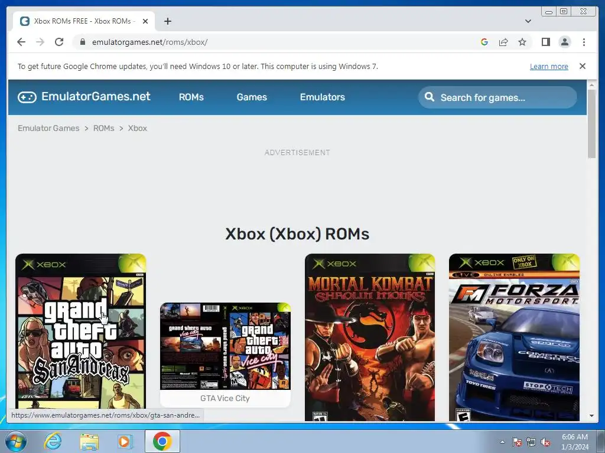Share this page using share icon
The image size is (605, 453).
[x=503, y=42]
